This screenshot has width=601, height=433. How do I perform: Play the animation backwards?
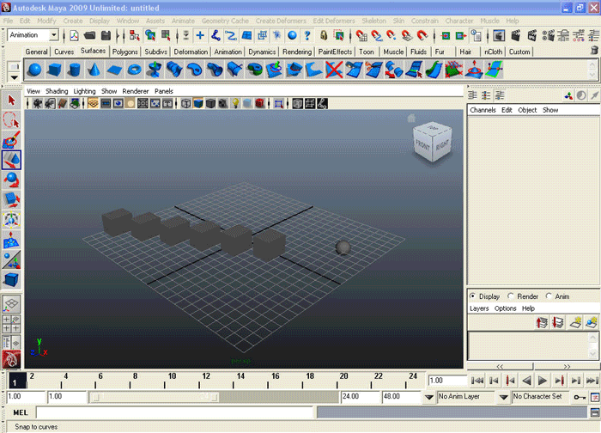tap(526, 381)
